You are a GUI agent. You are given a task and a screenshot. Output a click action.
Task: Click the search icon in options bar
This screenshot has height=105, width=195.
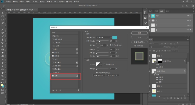pos(183,6)
